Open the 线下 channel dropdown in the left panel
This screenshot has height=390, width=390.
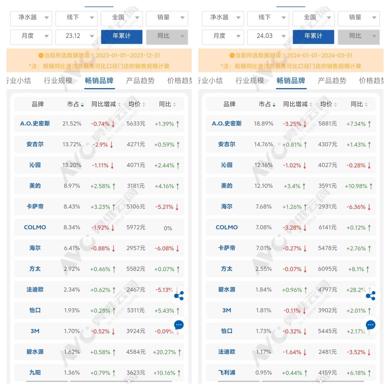coord(76,18)
